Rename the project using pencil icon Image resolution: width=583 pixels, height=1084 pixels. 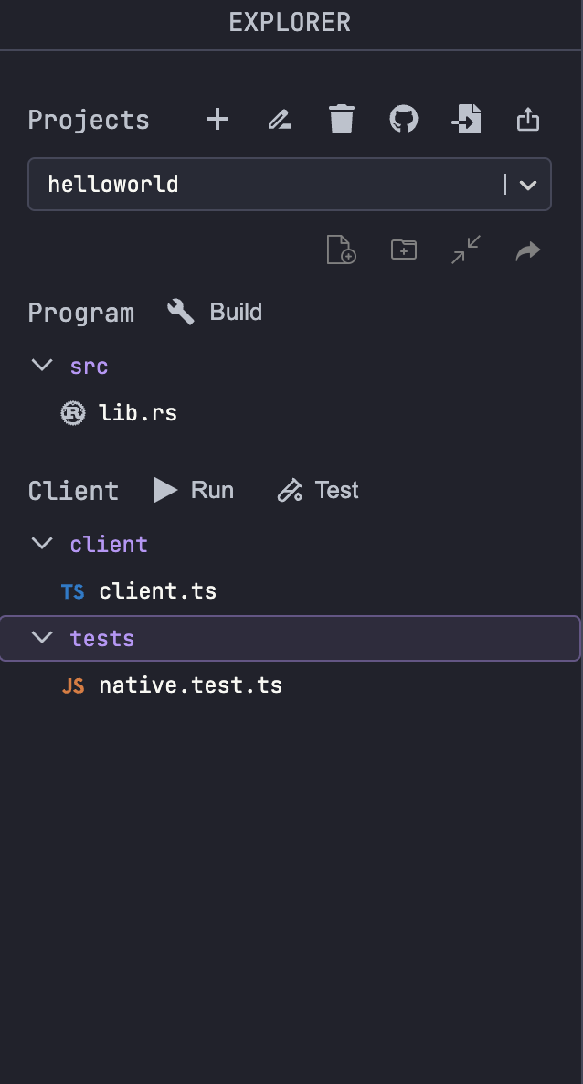[x=280, y=120]
